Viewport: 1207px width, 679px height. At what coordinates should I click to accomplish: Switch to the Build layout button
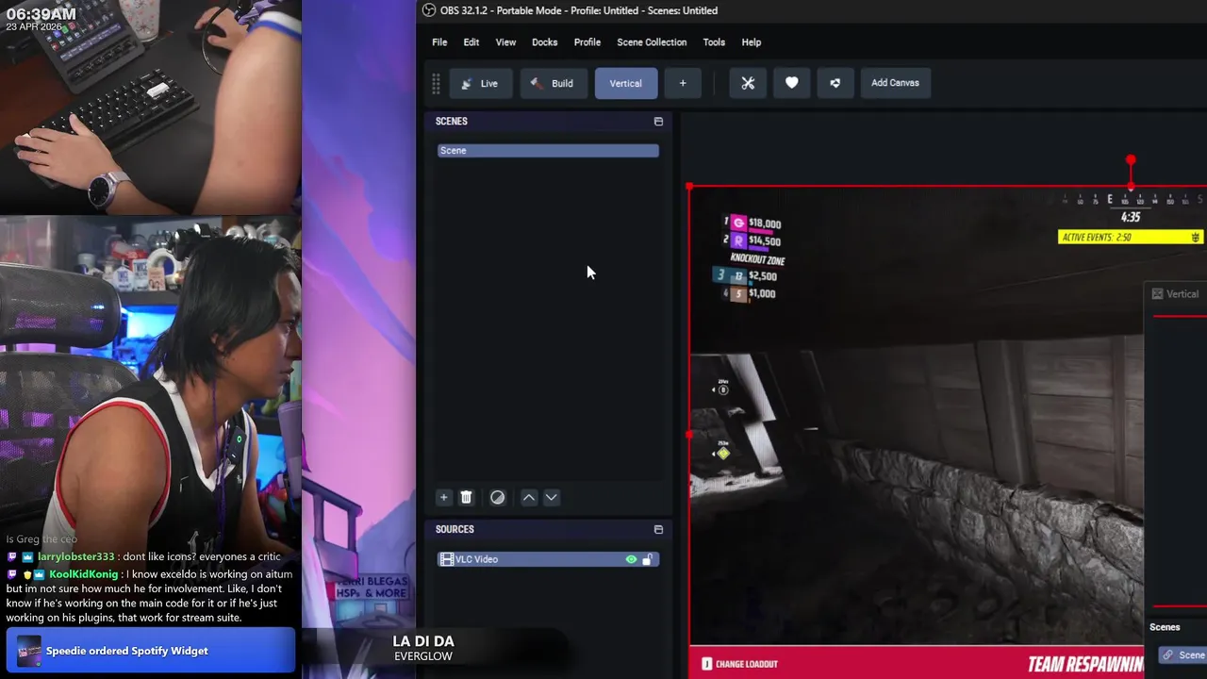click(553, 83)
